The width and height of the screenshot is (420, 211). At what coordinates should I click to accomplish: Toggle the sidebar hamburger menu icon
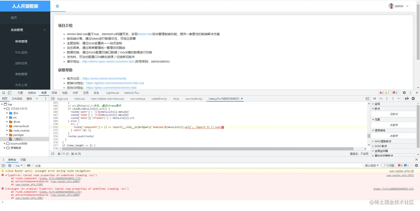[x=57, y=6]
